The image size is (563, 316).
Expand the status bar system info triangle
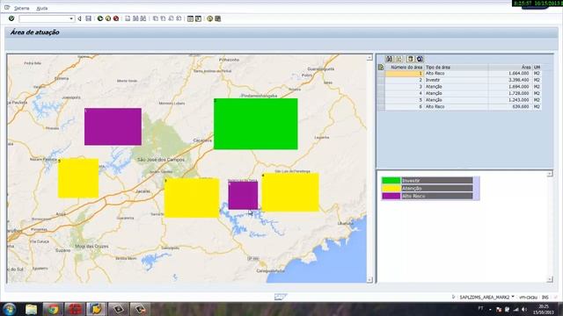pyautogui.click(x=454, y=297)
